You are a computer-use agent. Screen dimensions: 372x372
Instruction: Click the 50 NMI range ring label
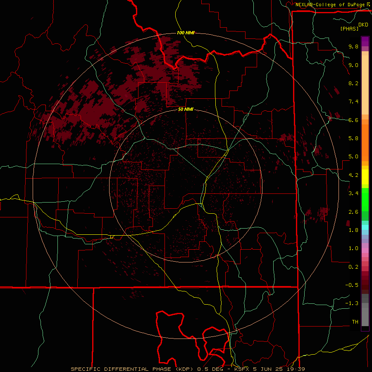pyautogui.click(x=186, y=109)
